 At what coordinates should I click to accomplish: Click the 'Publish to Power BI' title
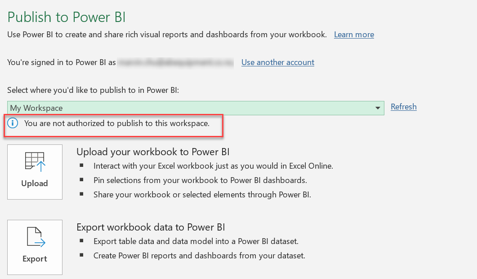(x=67, y=17)
